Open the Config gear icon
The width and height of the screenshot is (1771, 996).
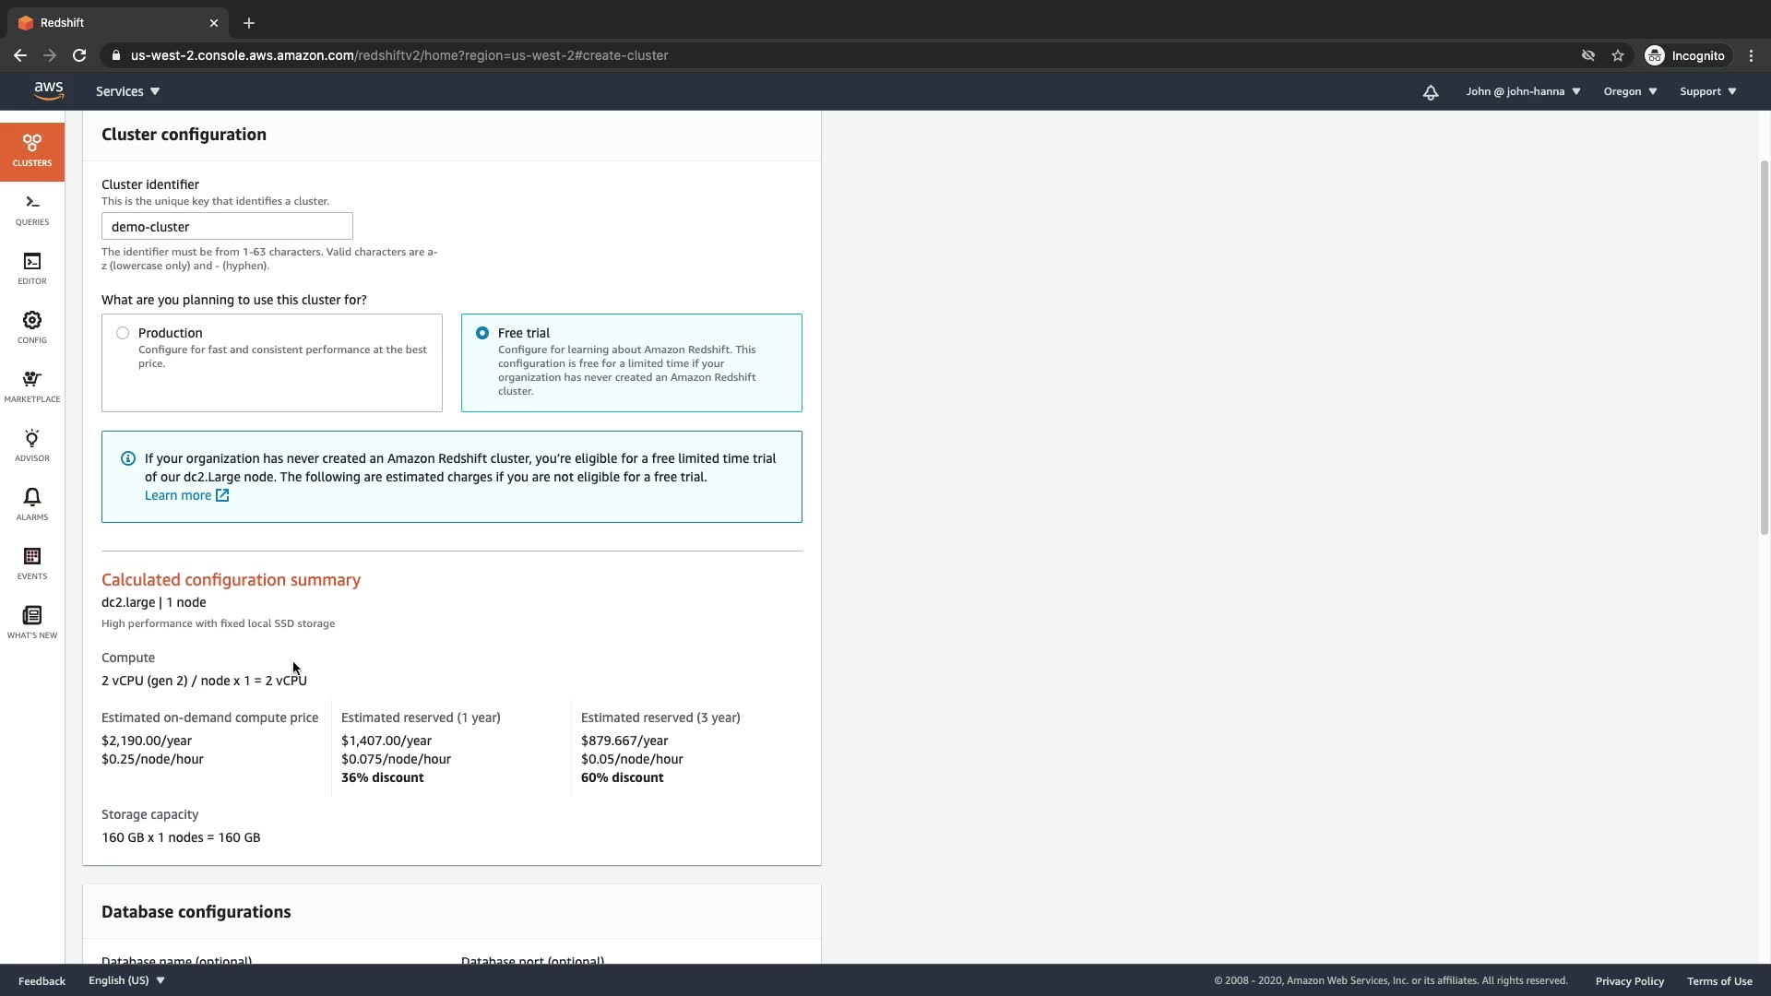(x=32, y=327)
